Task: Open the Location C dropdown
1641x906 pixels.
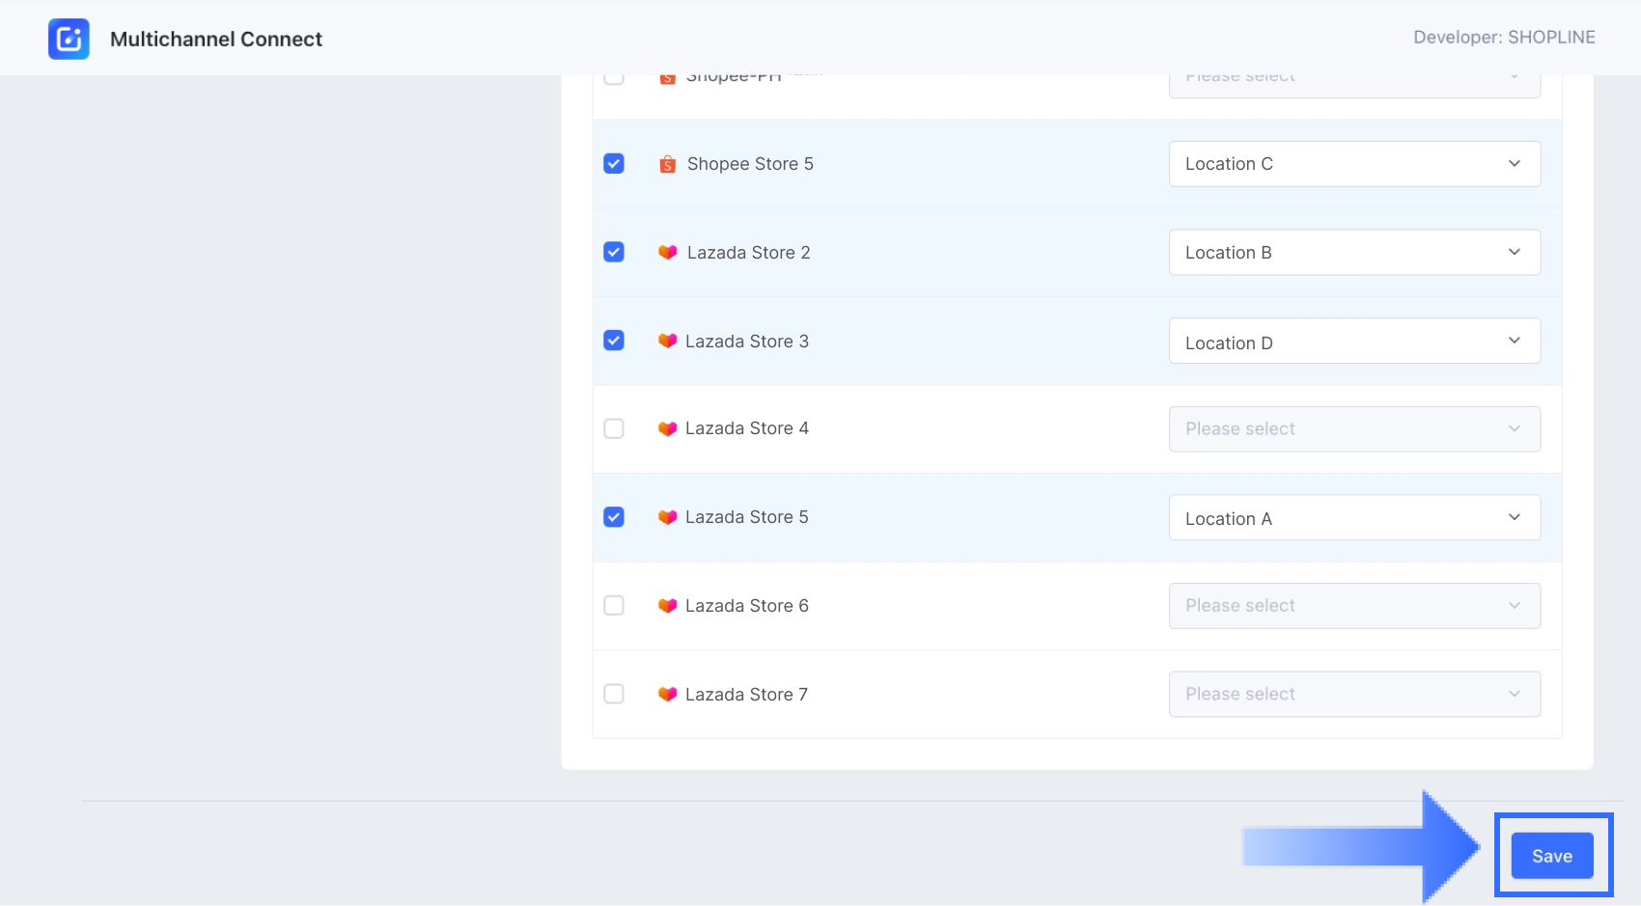Action: click(1353, 164)
